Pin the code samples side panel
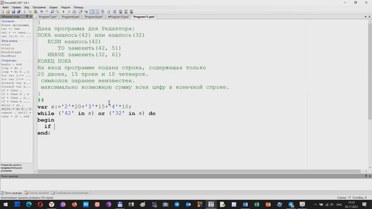 [27, 16]
